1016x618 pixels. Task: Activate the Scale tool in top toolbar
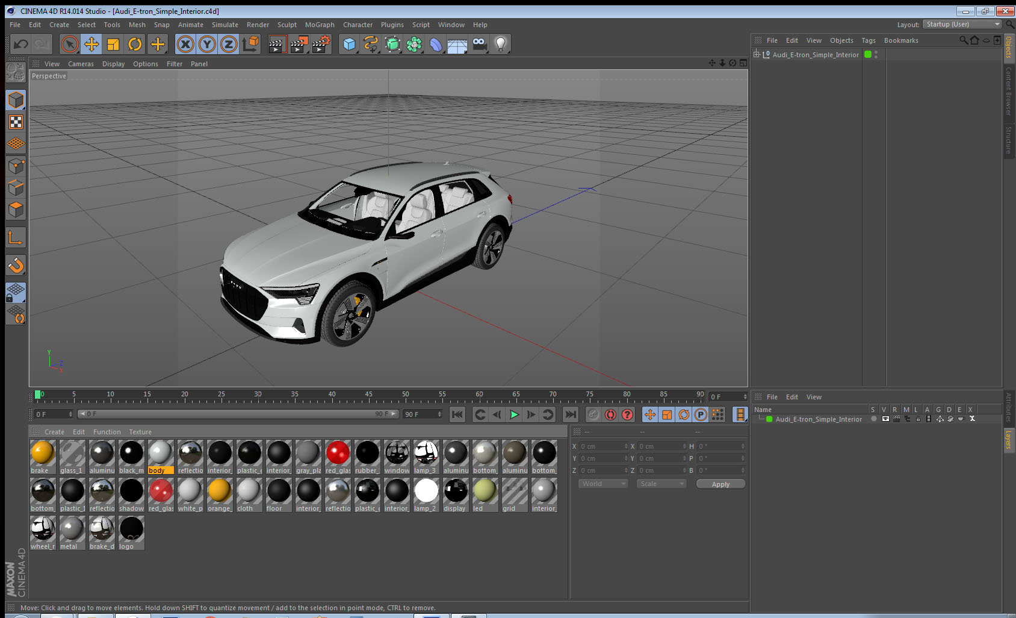pyautogui.click(x=113, y=44)
